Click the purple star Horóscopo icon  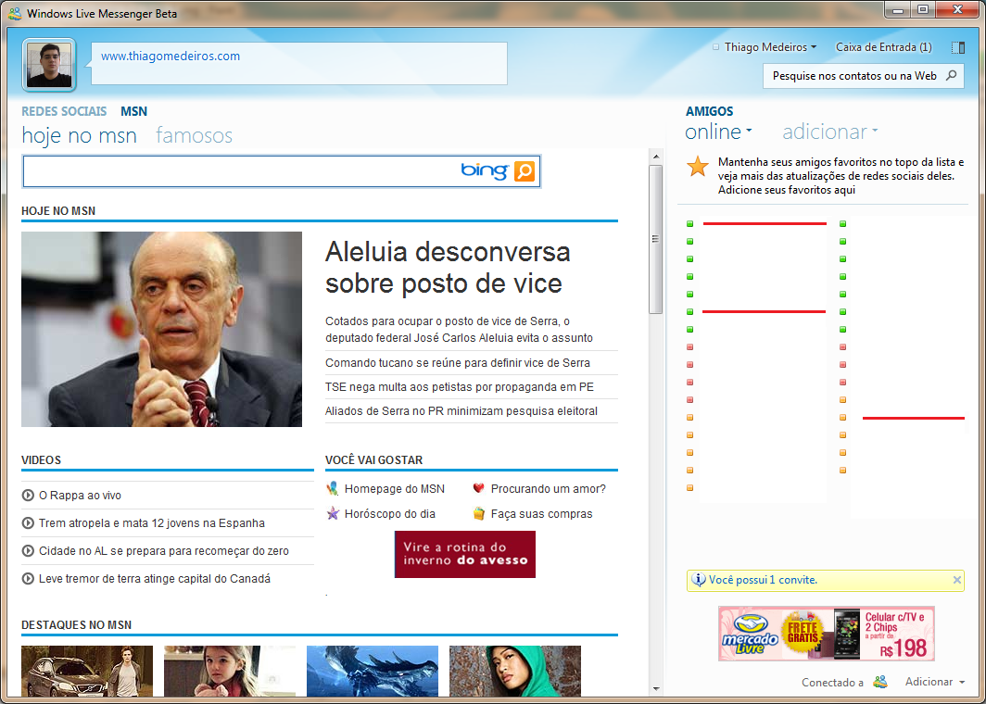[x=333, y=513]
